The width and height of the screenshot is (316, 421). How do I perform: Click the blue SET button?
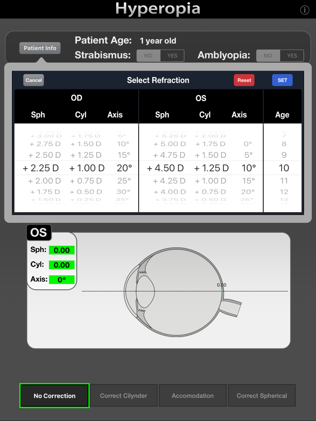[x=283, y=80]
